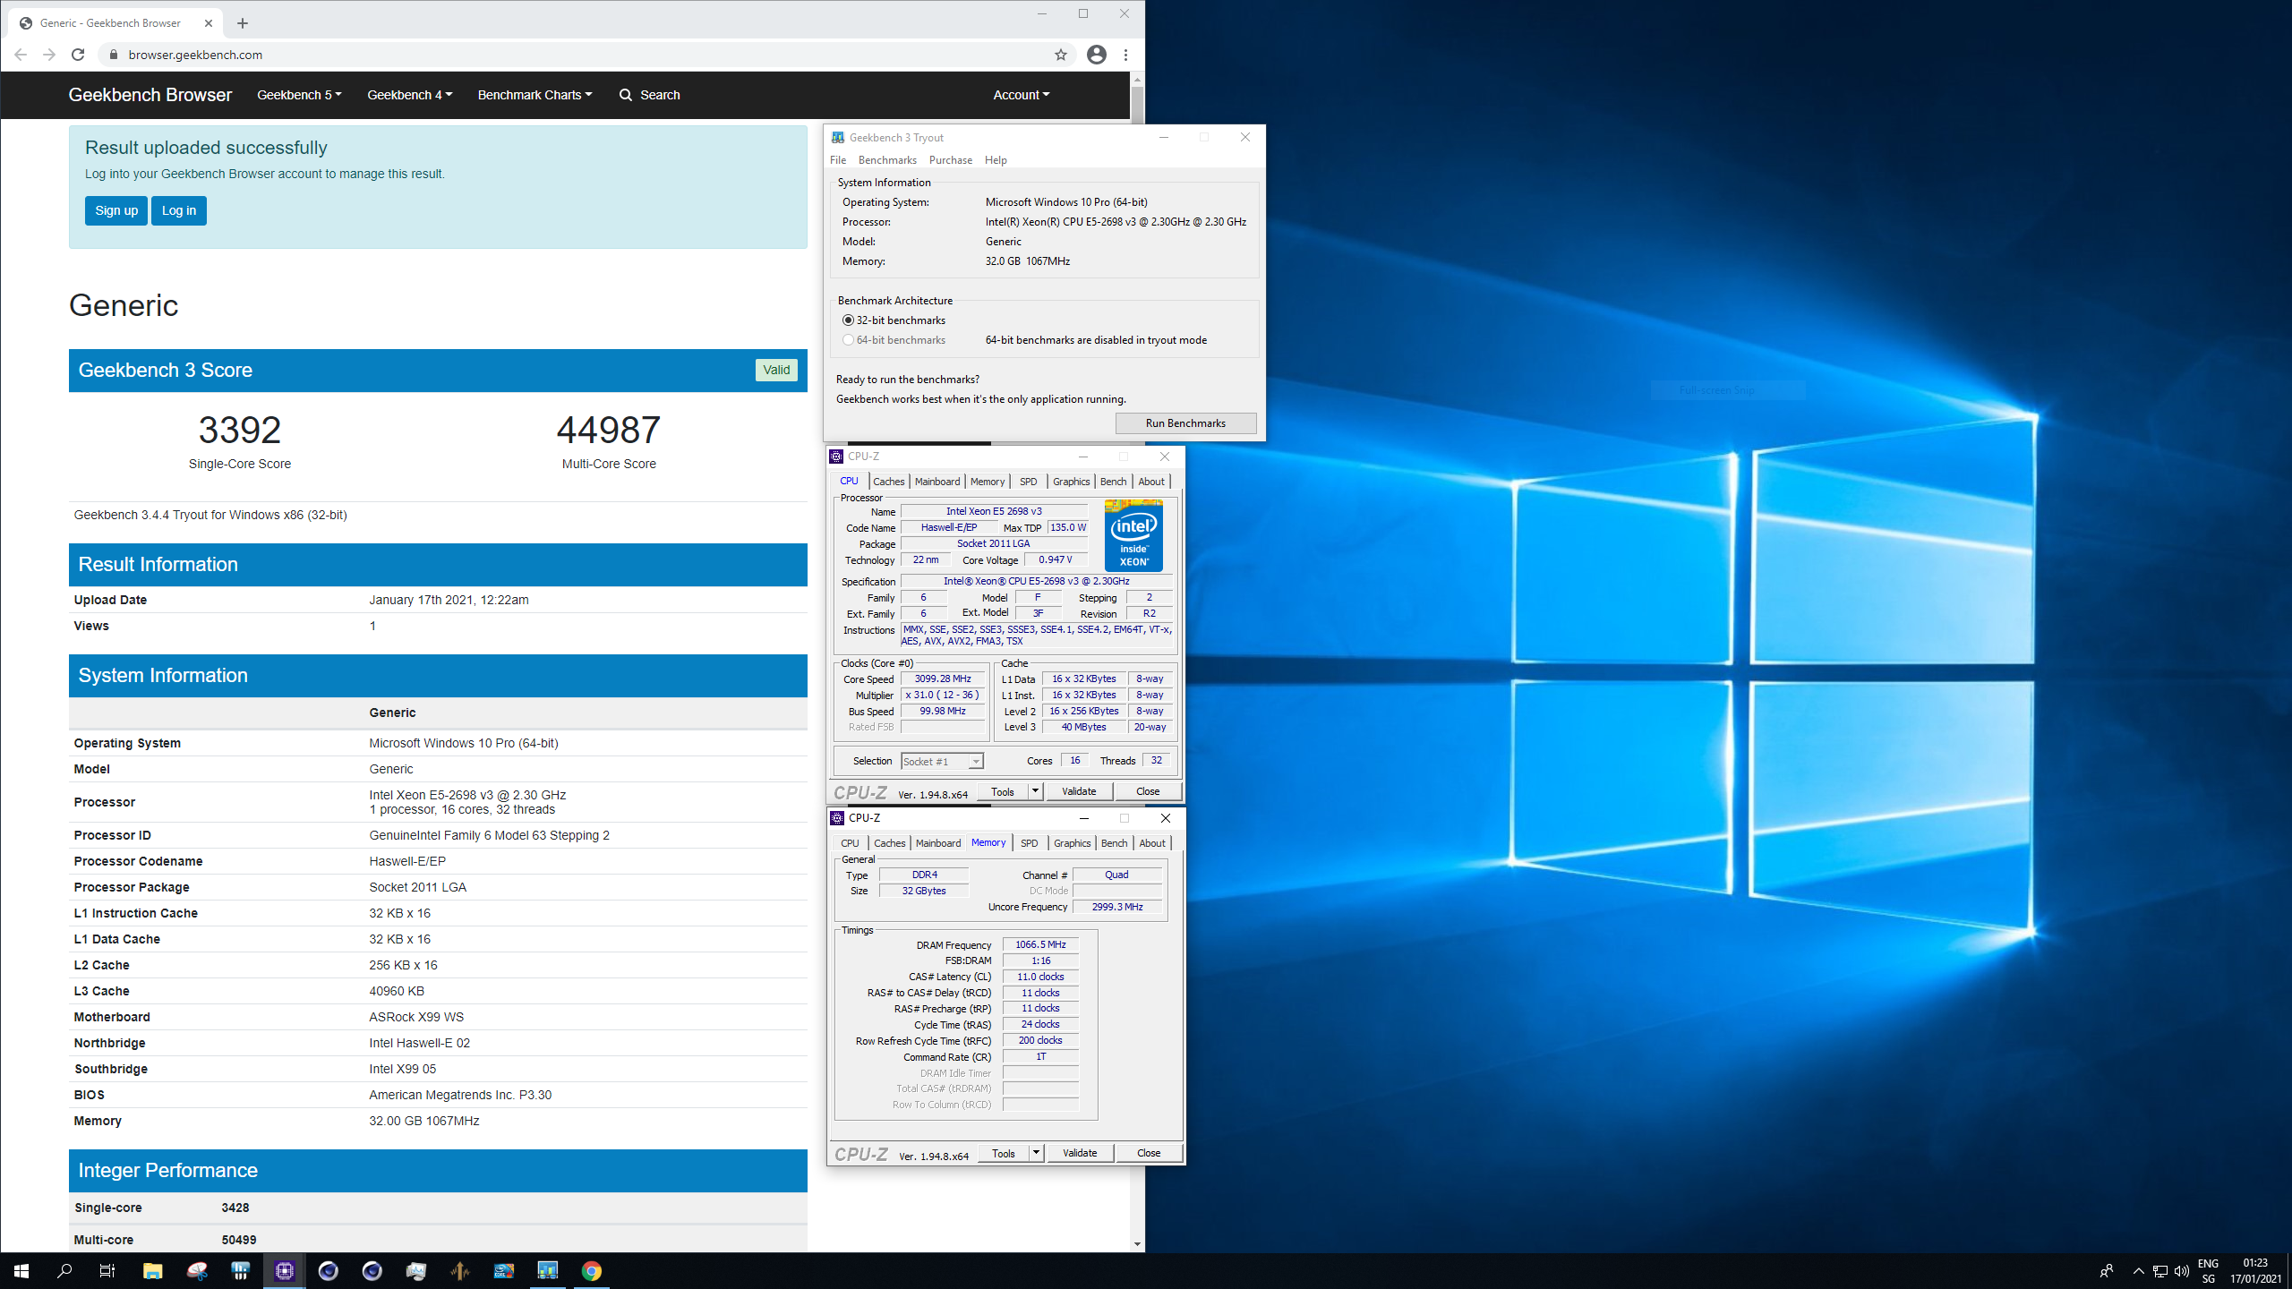Select the 64-bit benchmarks radio button
2292x1289 pixels.
click(x=848, y=340)
